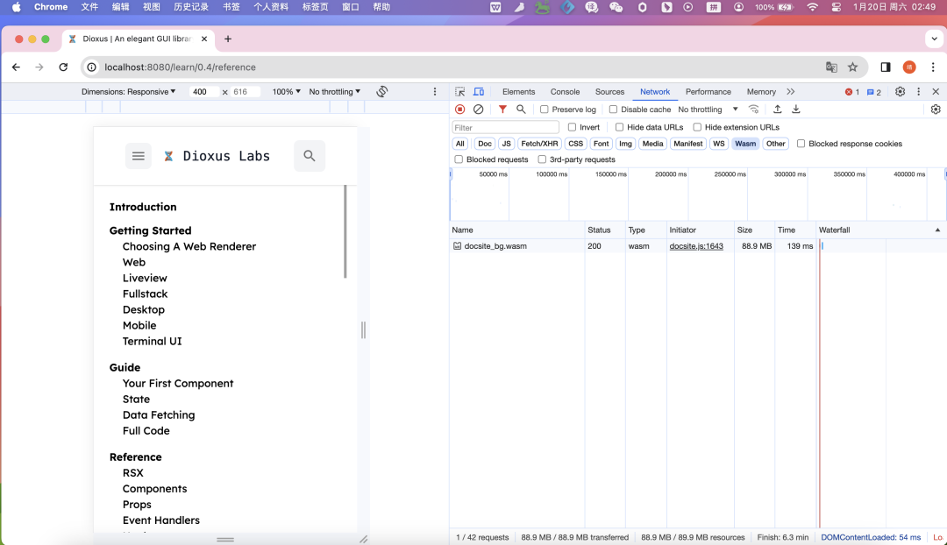Toggle the network filter funnel icon
Viewport: 947px width, 545px height.
pyautogui.click(x=502, y=110)
